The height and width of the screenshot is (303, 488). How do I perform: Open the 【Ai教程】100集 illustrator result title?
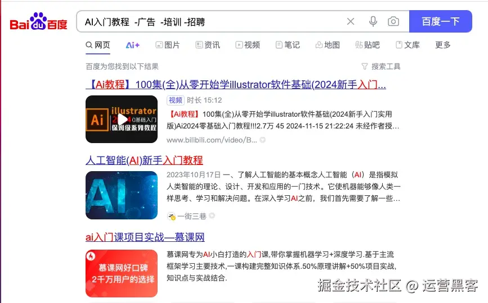(x=236, y=84)
